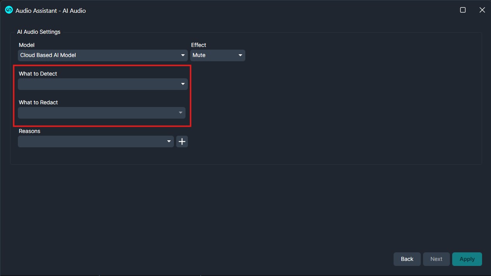Add a reason with the plus button

point(182,141)
